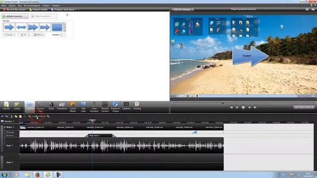Select the double-headed arrow callout shape
This screenshot has width=317, height=178.
point(21,27)
